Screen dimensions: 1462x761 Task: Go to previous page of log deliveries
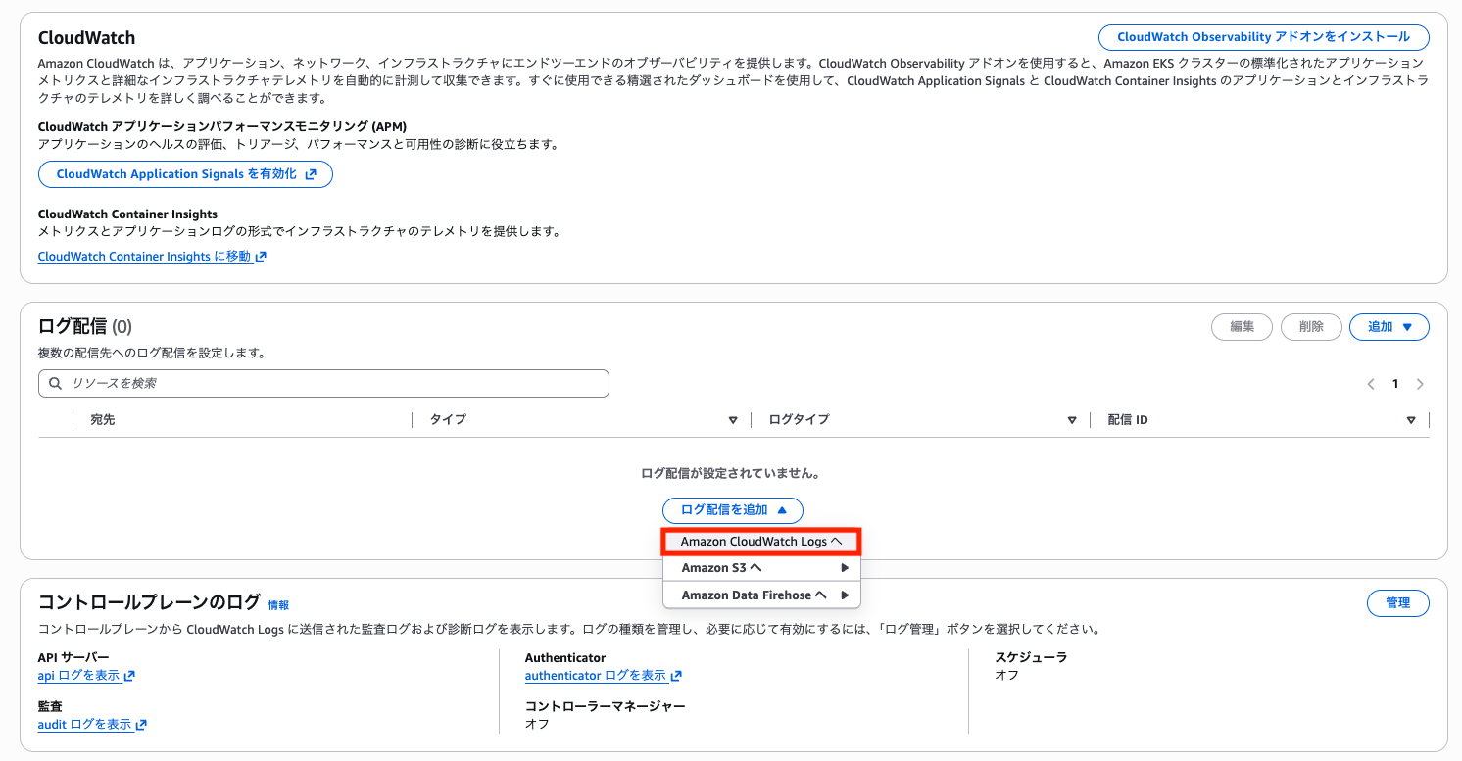[1371, 384]
